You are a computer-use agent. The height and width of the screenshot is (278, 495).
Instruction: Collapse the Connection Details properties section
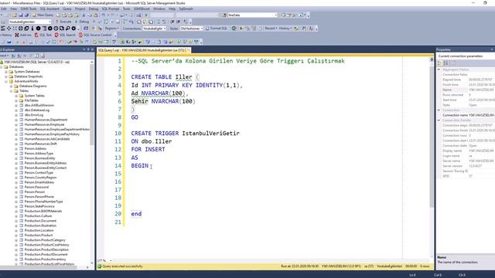(x=439, y=120)
